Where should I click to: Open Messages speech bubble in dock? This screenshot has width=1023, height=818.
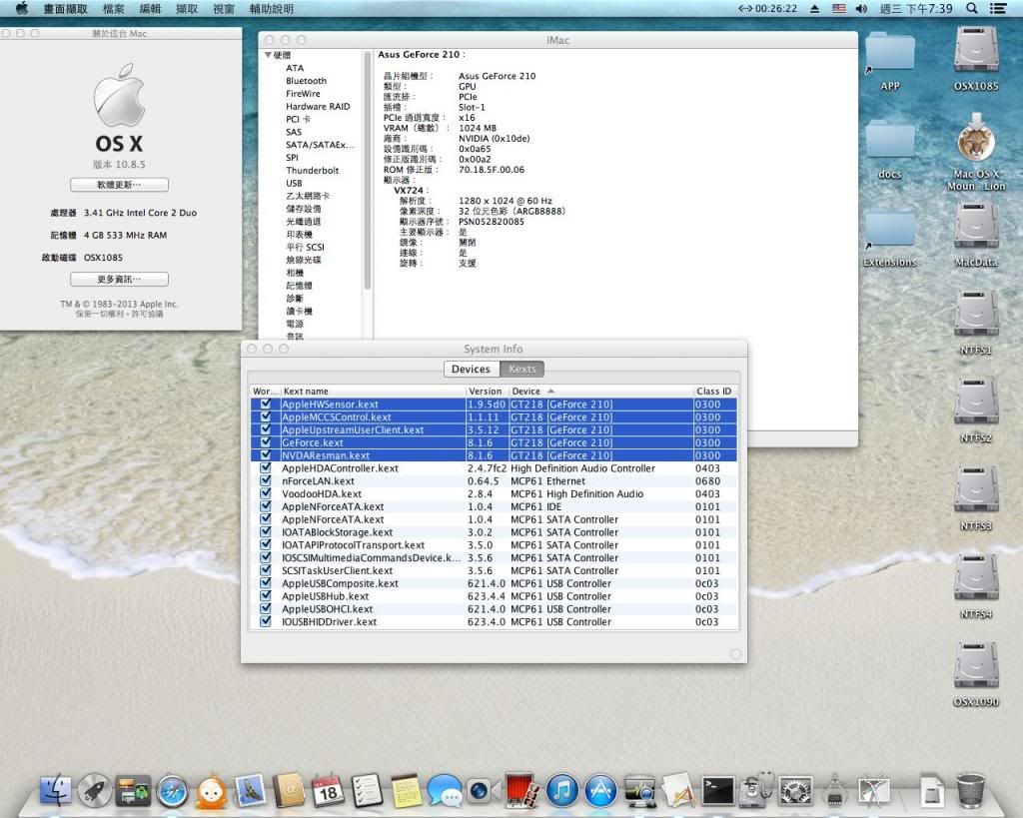click(x=445, y=791)
